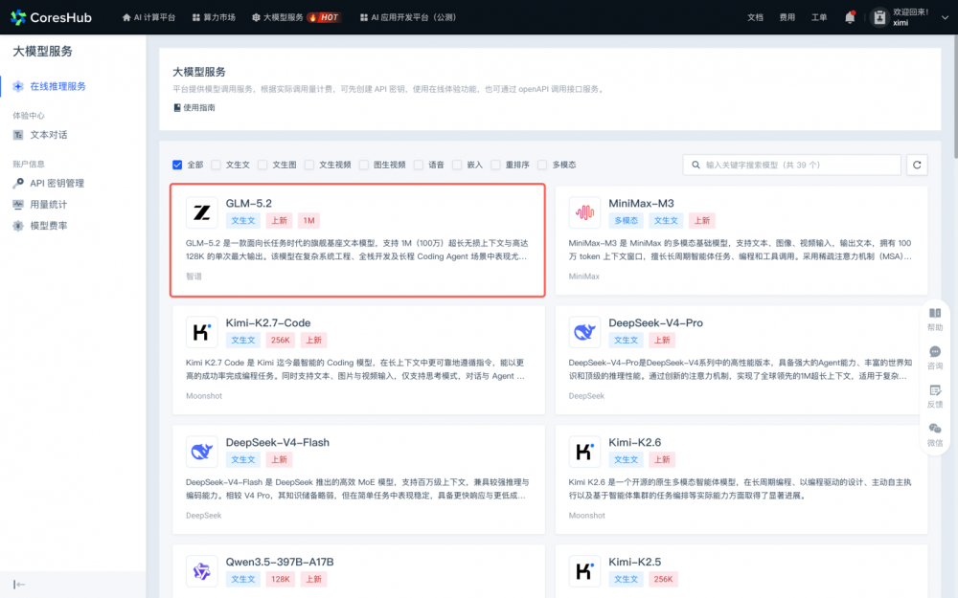The image size is (958, 598).
Task: Click the CoresHub logo
Action: point(52,17)
